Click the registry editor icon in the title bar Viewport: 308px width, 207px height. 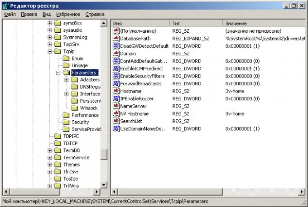click(x=5, y=6)
